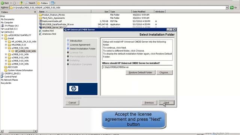Expand the address bar dropdown arrow
This screenshot has height=135, width=240.
(x=227, y=7)
